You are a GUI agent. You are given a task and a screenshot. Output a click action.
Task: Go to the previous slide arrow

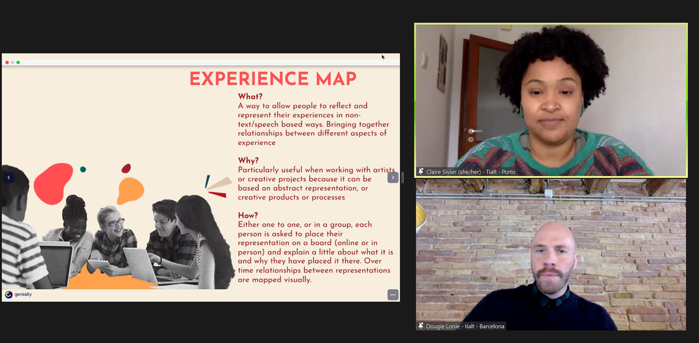[x=8, y=178]
